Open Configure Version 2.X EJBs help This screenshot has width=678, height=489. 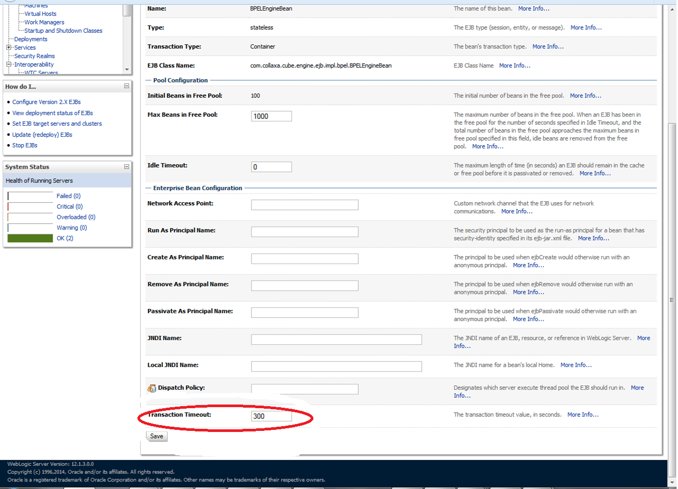47,102
